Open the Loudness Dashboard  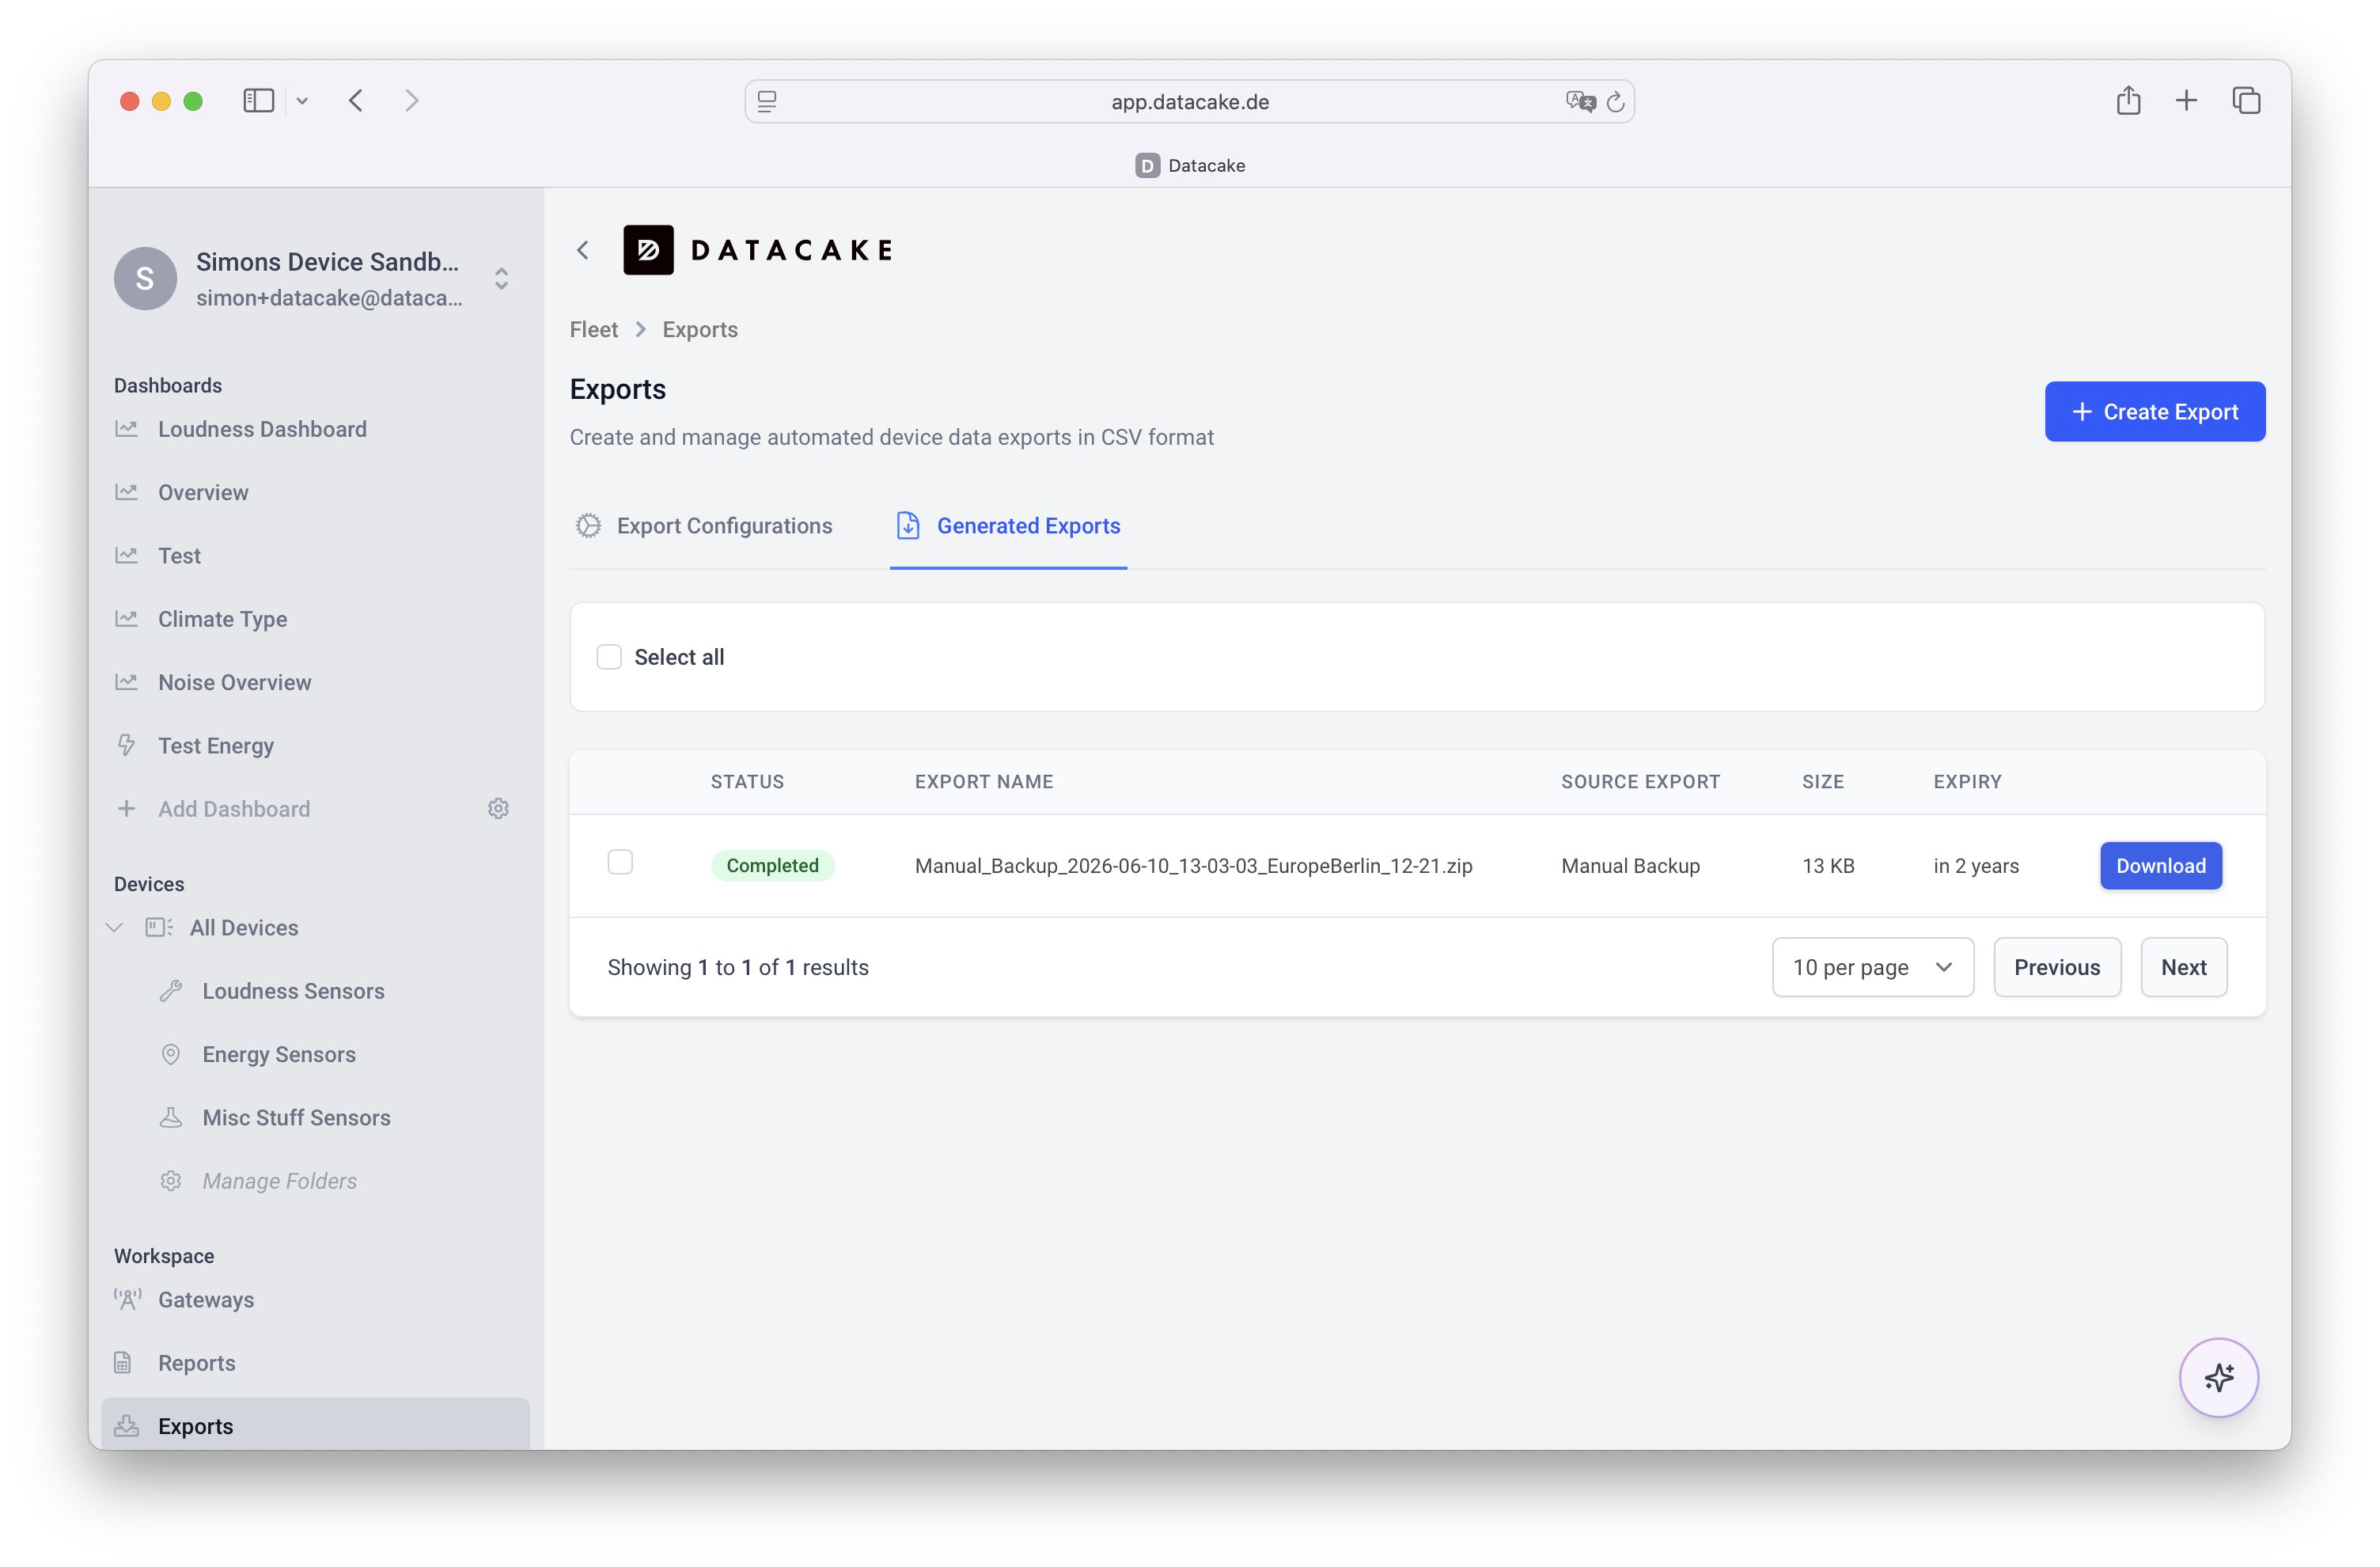click(x=262, y=429)
